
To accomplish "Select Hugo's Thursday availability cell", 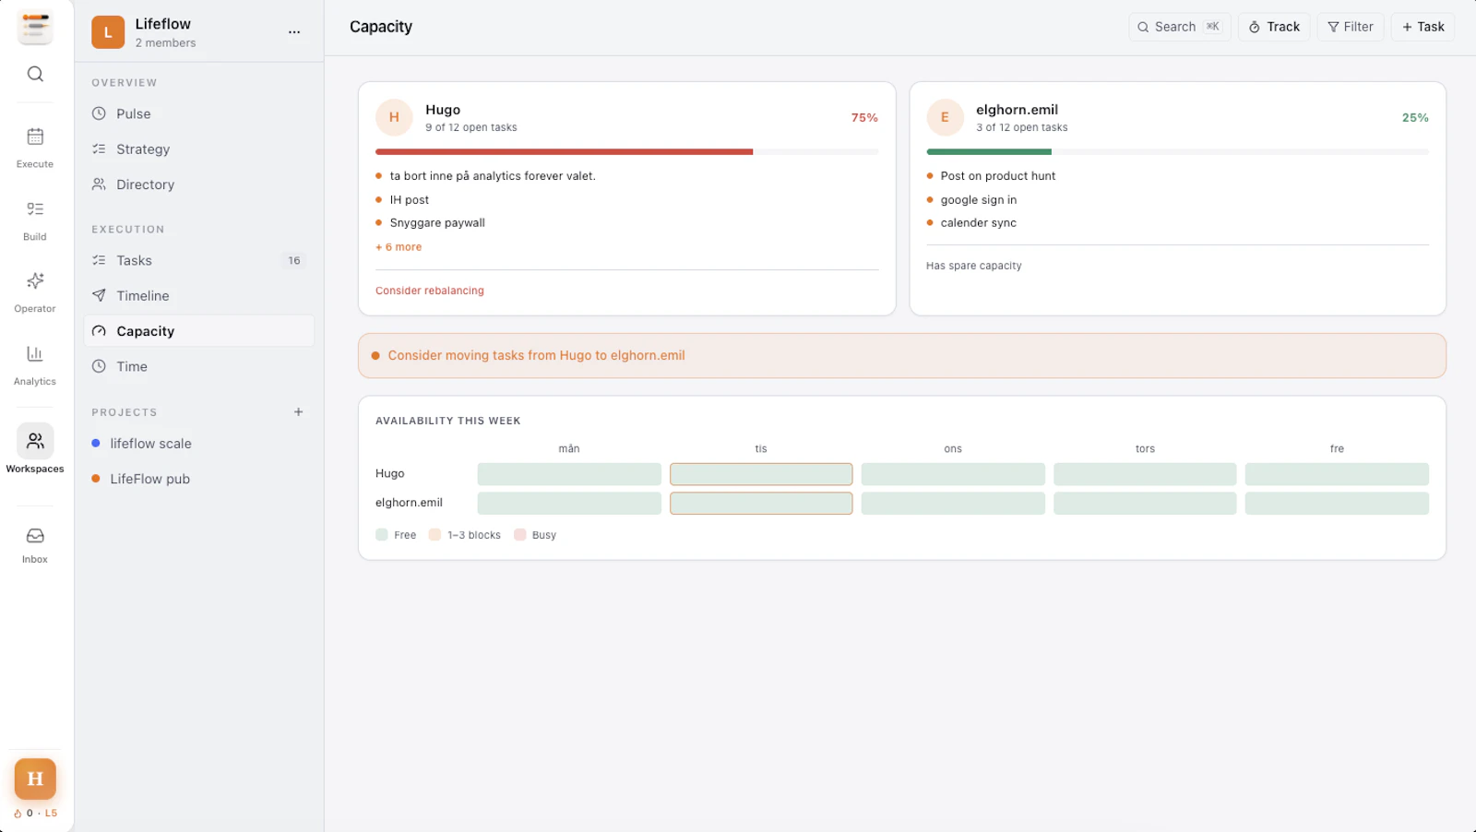I will coord(1145,474).
